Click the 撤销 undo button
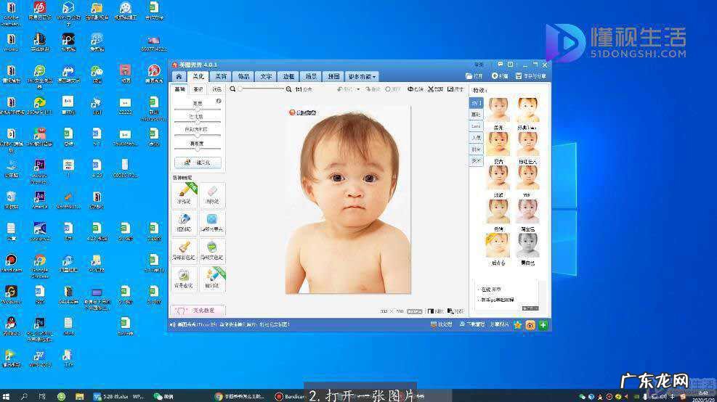 (345, 89)
